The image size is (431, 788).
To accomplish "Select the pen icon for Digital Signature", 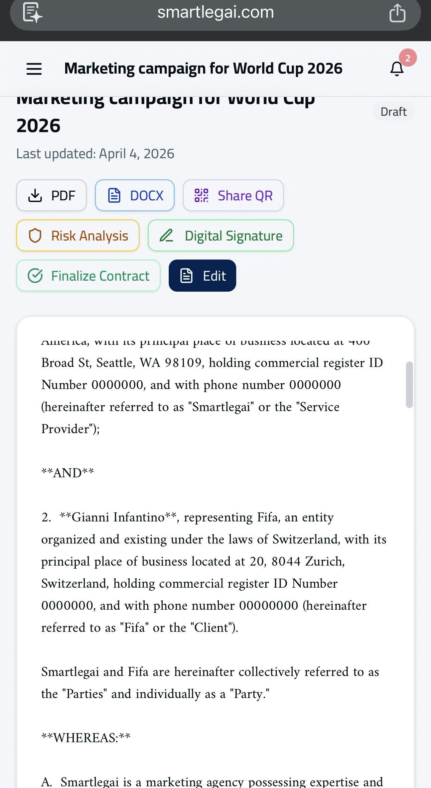I will click(x=167, y=235).
